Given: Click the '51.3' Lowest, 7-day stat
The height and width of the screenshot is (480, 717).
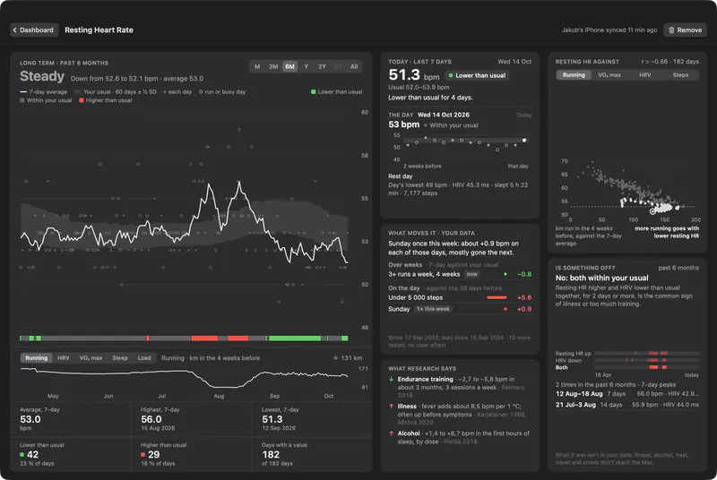Looking at the screenshot, I should point(272,419).
